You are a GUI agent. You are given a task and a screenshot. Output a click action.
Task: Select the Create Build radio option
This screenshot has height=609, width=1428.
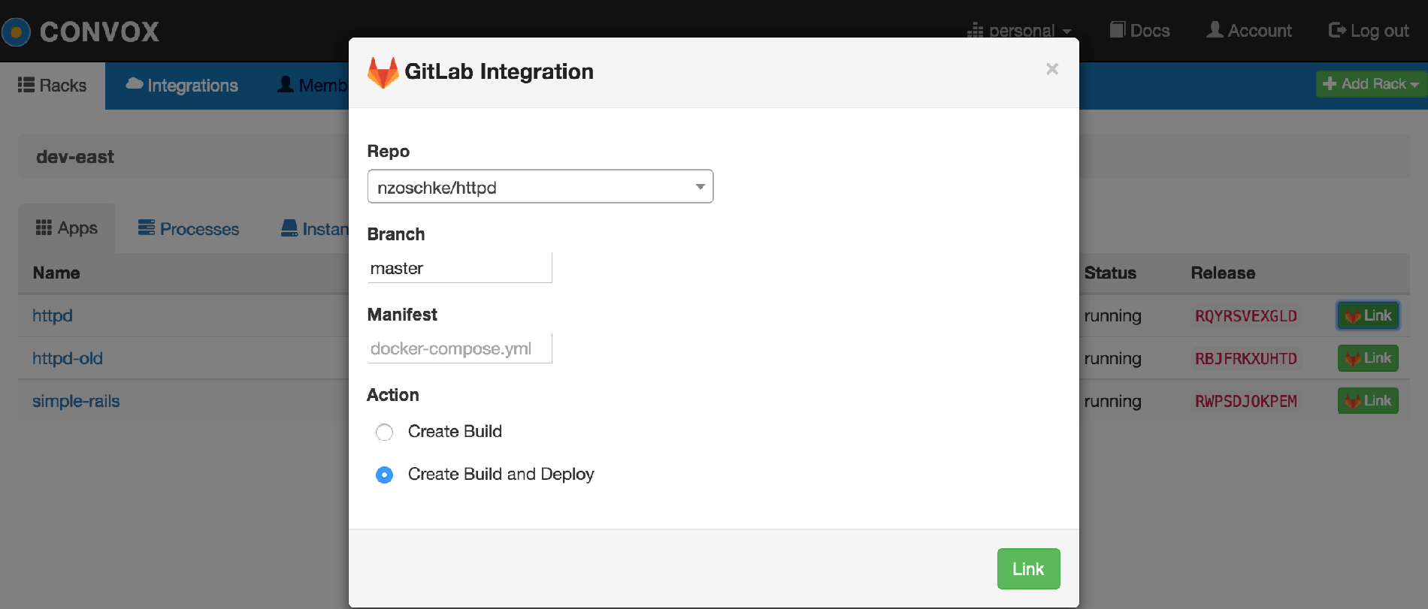pos(384,432)
